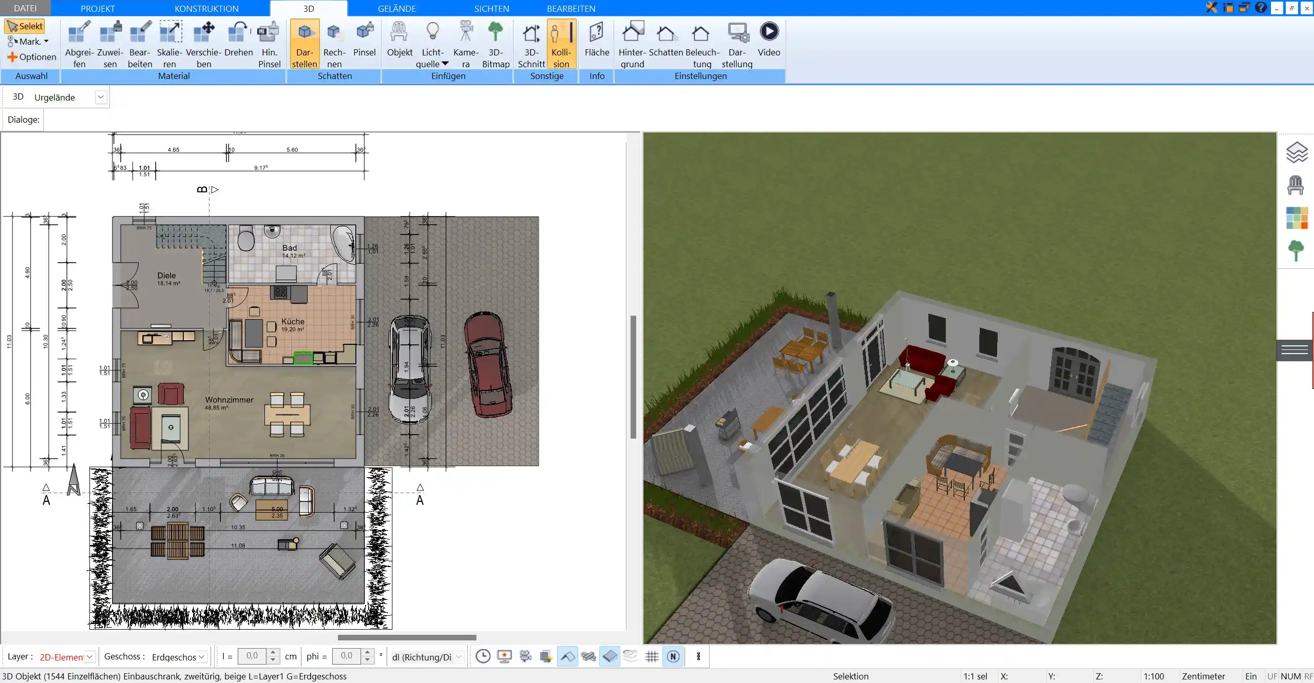Open the Urgelände view dropdown

[x=101, y=97]
